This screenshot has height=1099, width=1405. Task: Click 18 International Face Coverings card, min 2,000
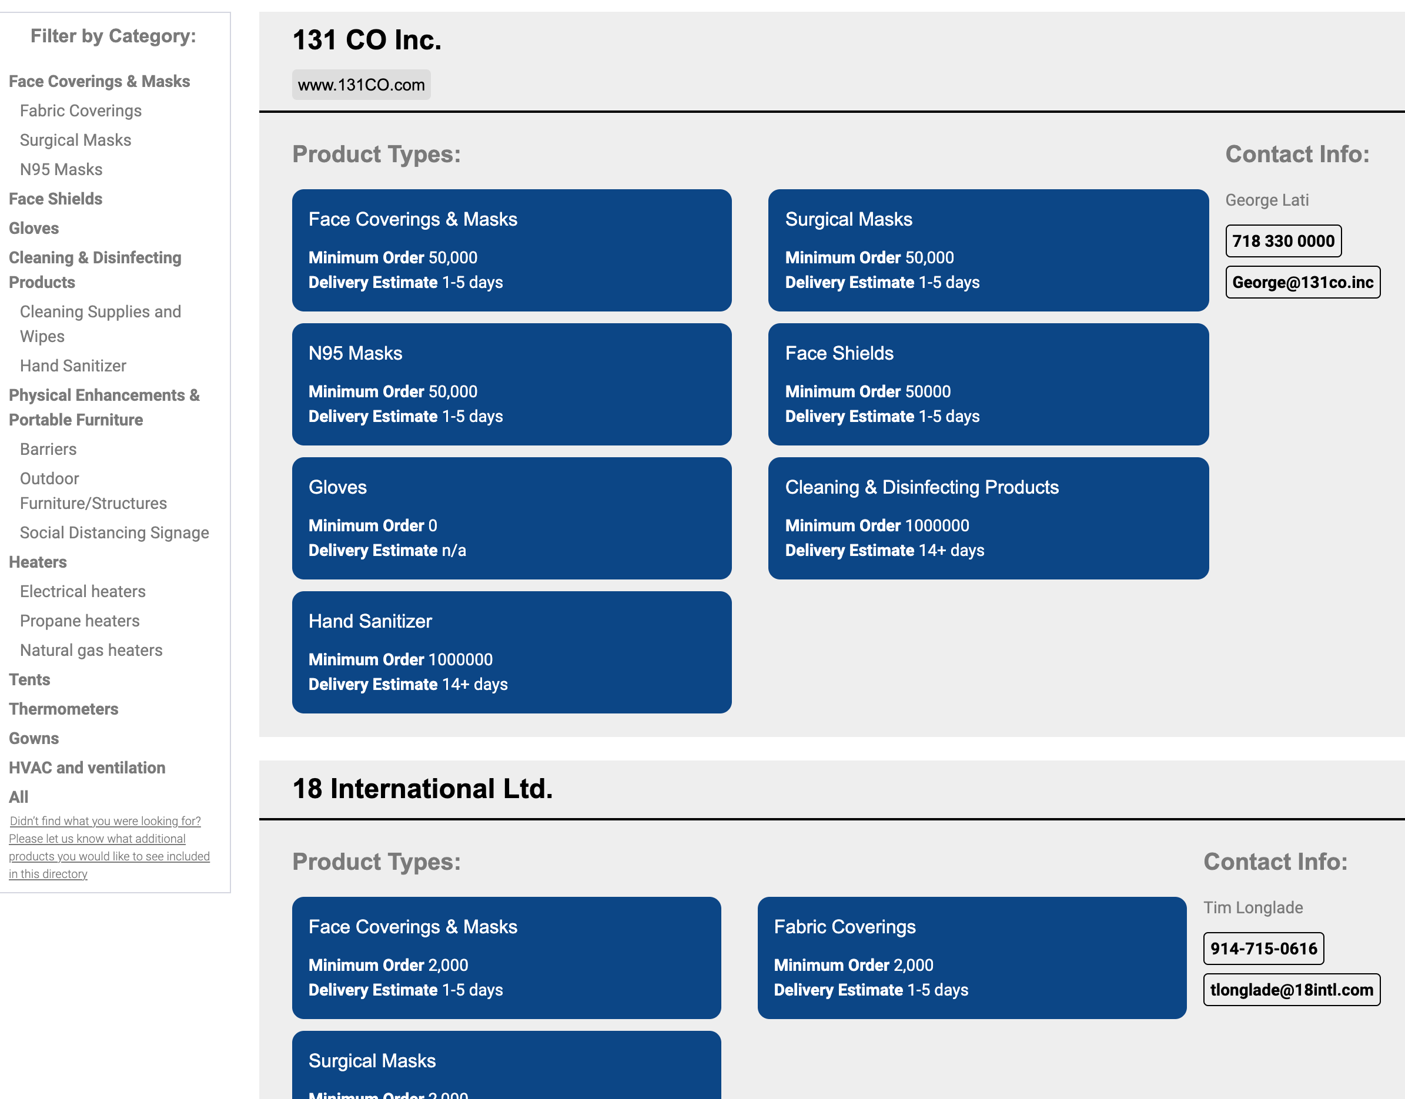[506, 957]
